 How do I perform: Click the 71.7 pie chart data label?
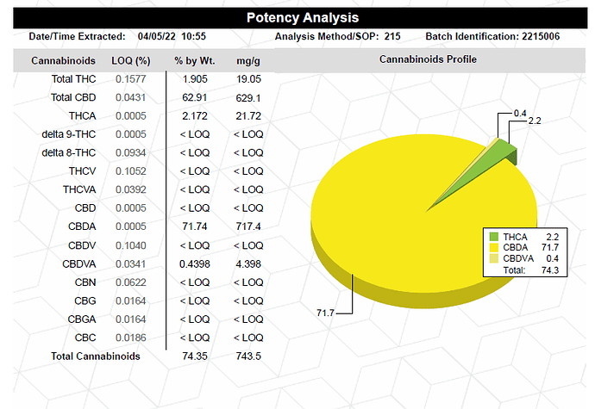pyautogui.click(x=326, y=313)
